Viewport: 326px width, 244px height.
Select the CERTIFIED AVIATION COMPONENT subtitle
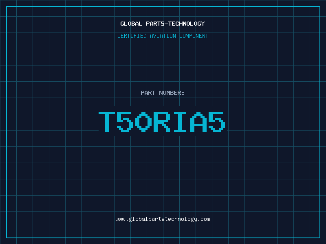coord(163,36)
